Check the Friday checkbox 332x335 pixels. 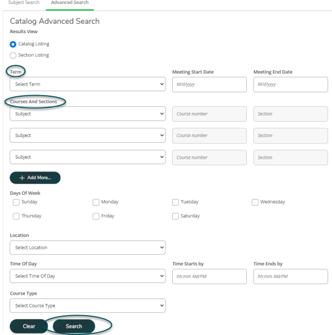(96, 216)
